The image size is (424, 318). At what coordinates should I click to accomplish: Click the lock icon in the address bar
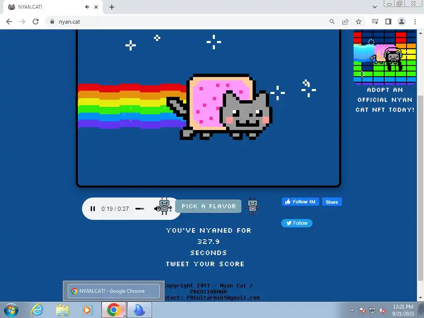pyautogui.click(x=52, y=22)
